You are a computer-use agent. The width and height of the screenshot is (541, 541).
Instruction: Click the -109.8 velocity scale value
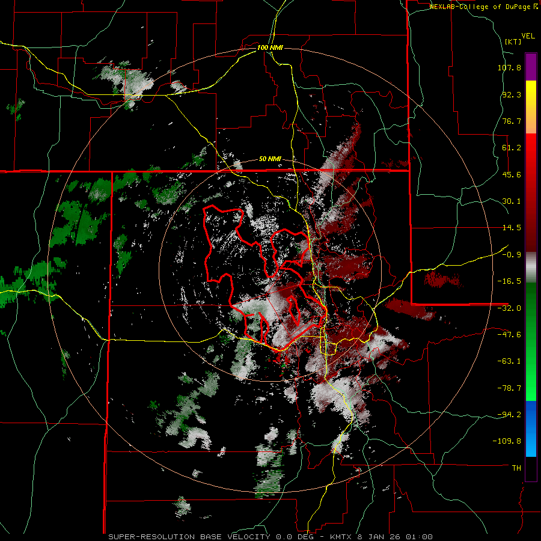coord(507,441)
